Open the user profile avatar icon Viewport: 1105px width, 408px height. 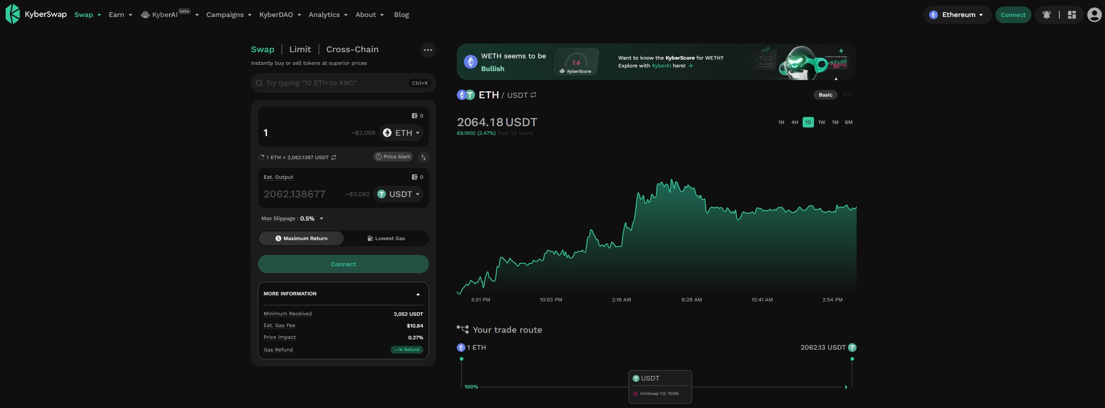(x=1094, y=15)
